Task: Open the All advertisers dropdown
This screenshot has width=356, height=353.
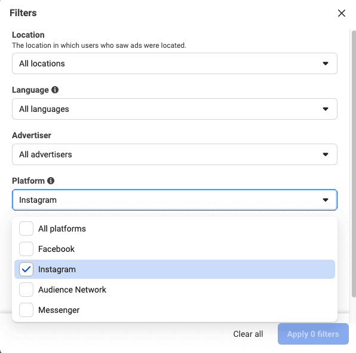Action: (x=174, y=154)
